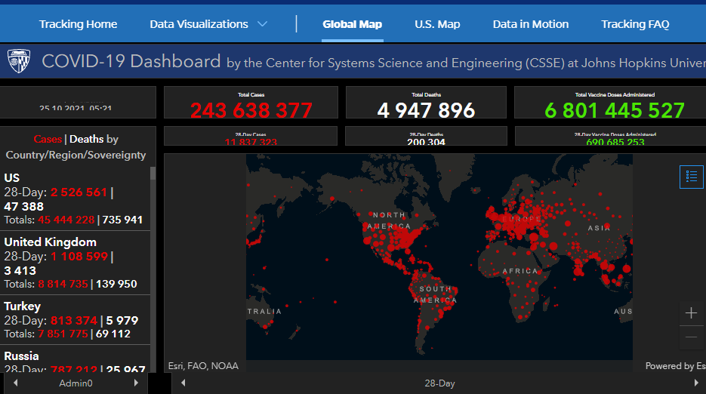Open Data Visualizations menu
706x394 pixels.
point(199,24)
